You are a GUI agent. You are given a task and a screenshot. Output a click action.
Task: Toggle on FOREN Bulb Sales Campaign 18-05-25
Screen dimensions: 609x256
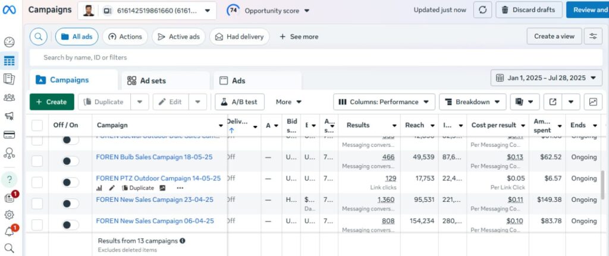point(70,157)
